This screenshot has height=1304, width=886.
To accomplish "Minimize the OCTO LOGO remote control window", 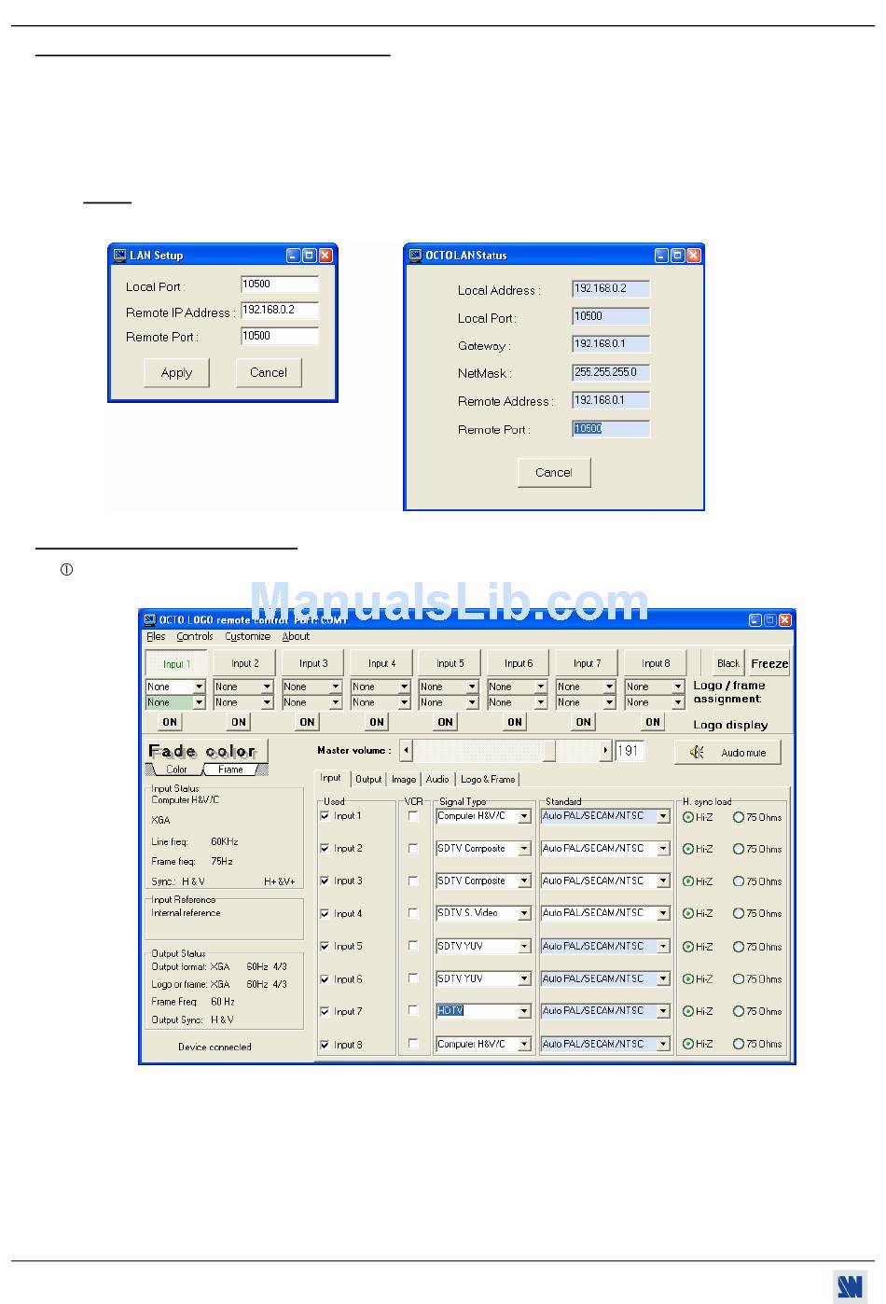I will point(755,620).
